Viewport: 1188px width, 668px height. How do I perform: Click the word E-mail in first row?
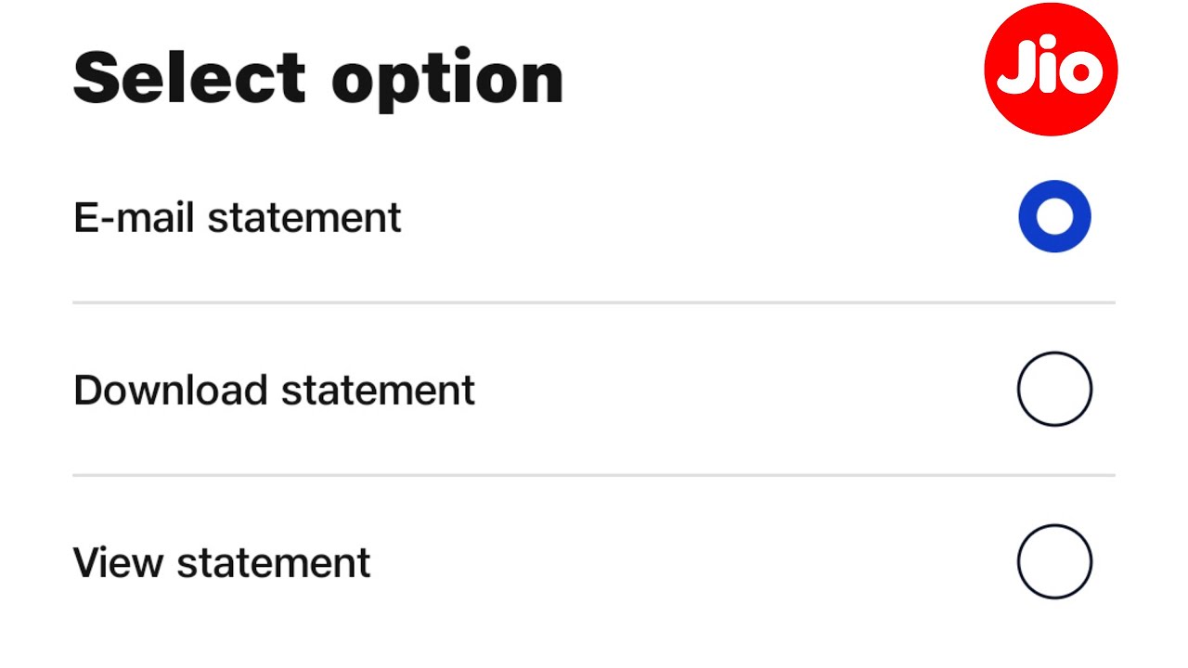135,218
